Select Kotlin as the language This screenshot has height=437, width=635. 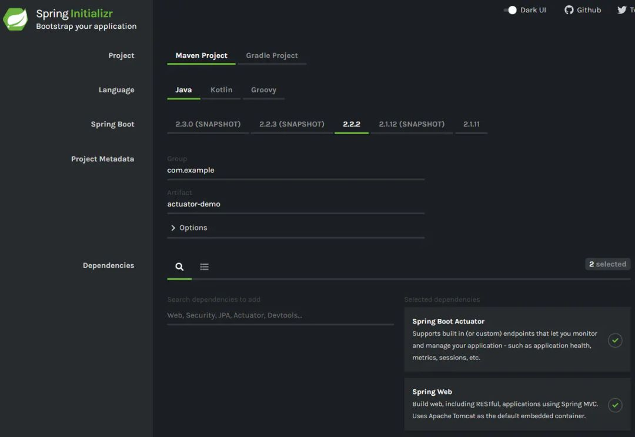[x=221, y=89]
